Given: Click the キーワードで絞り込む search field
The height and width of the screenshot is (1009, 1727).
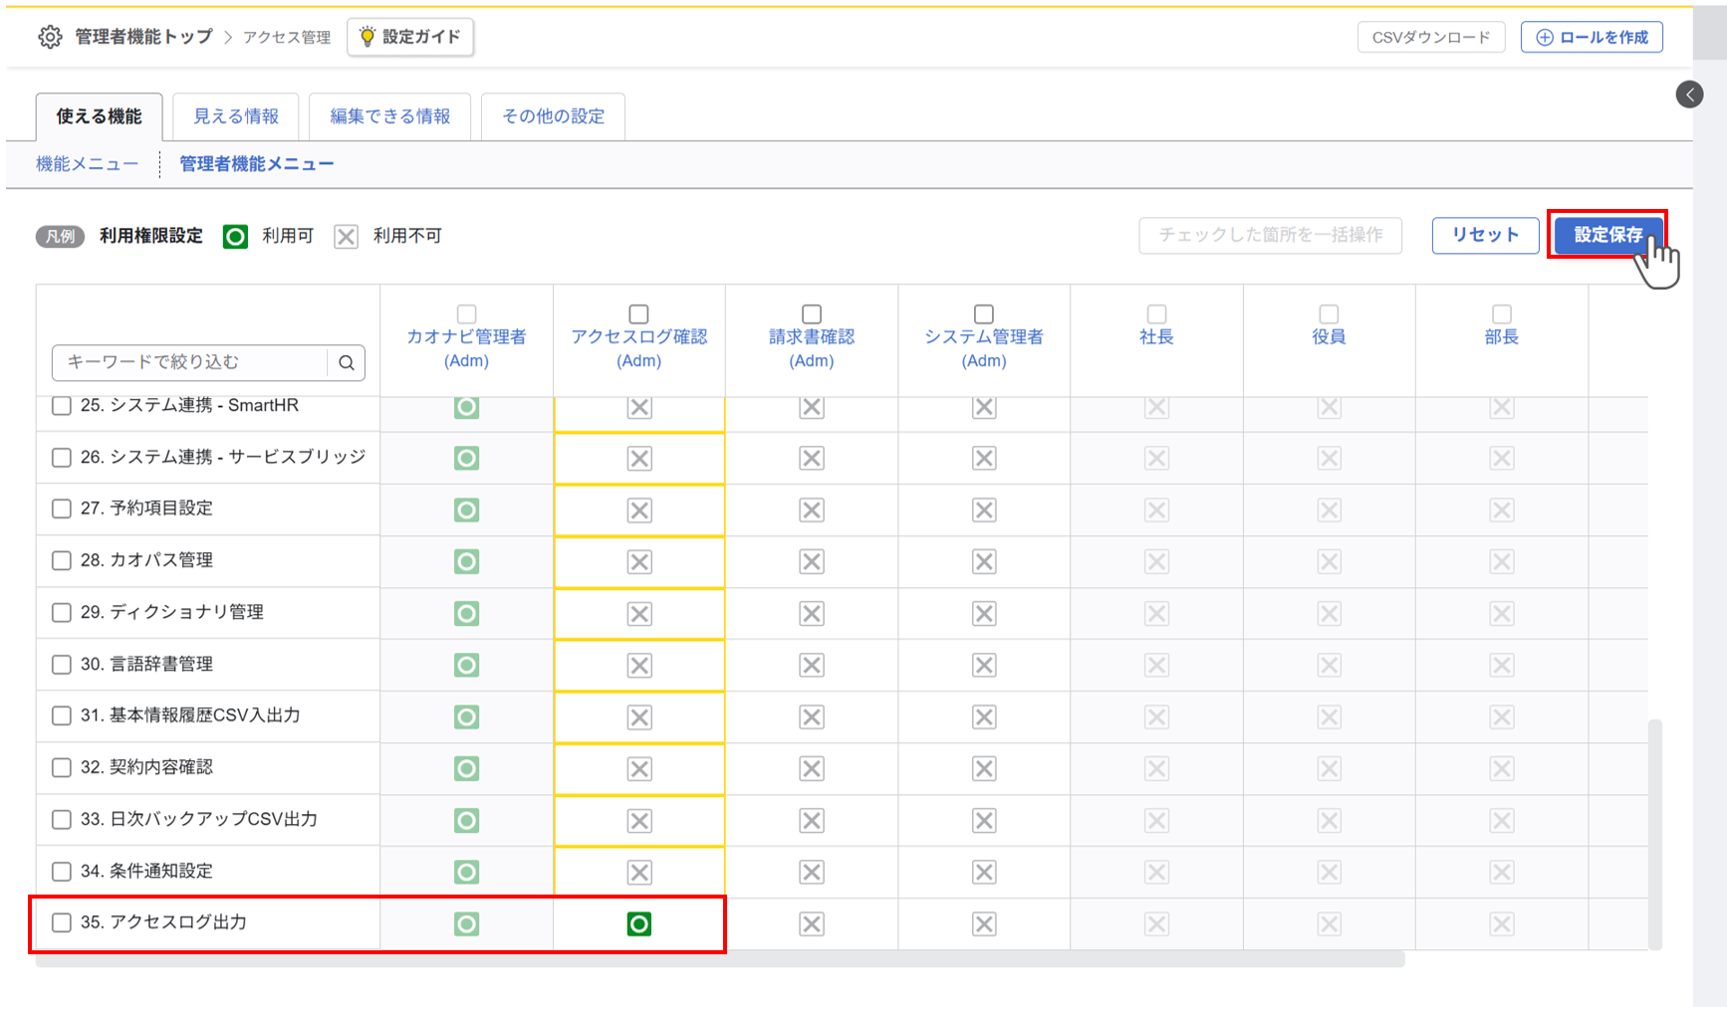Looking at the screenshot, I should click(189, 362).
